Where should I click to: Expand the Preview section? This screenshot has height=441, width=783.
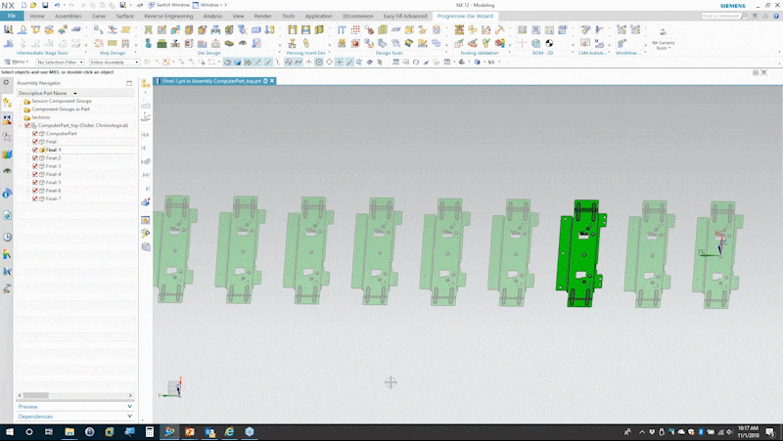tap(75, 407)
